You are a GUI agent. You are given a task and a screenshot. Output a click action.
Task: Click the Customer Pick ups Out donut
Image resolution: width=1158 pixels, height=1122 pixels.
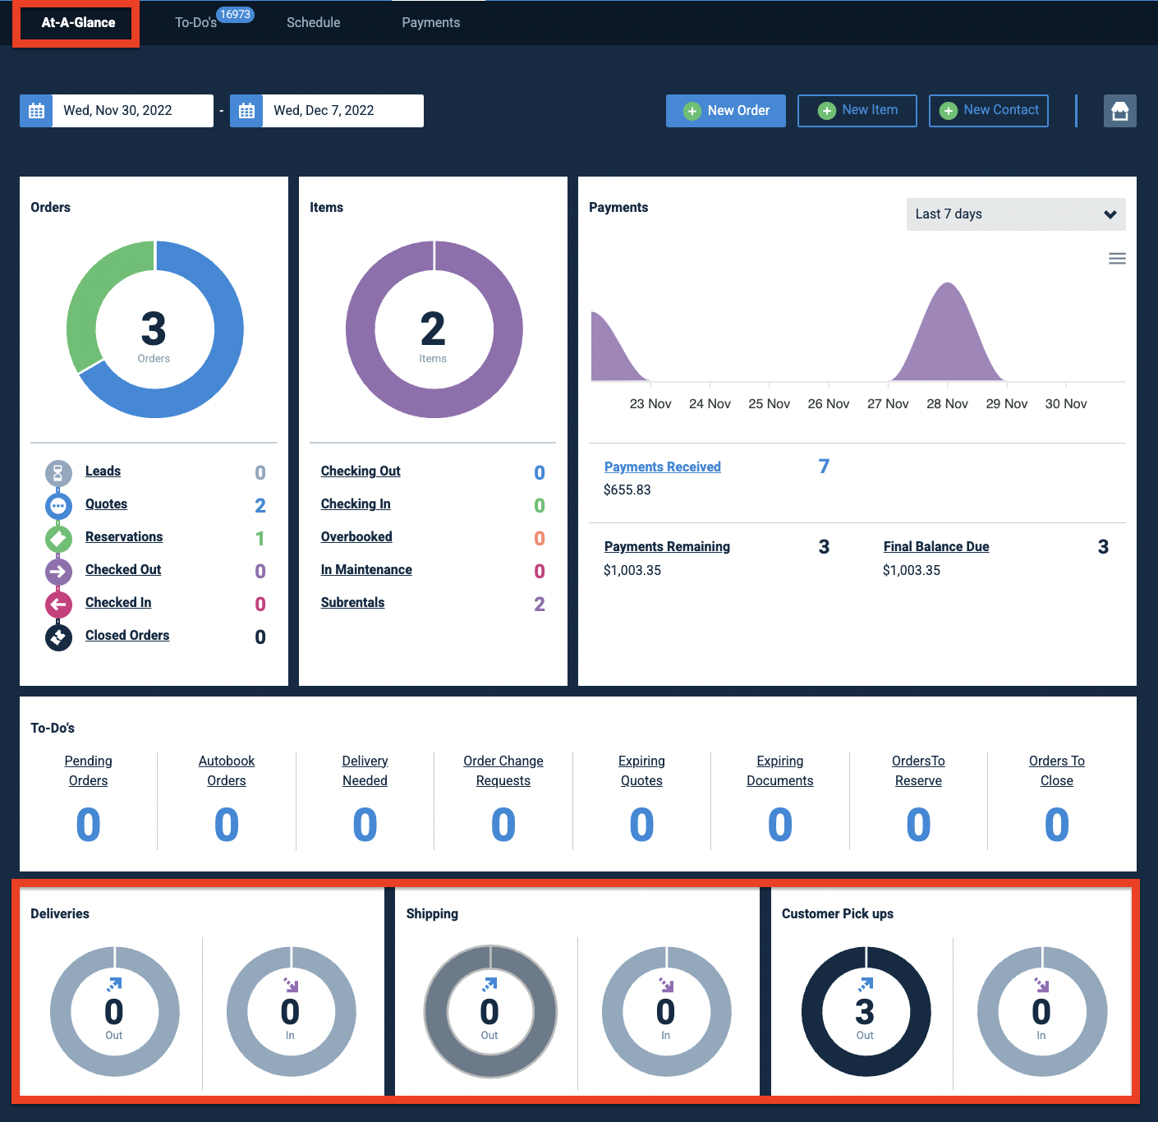pos(866,1011)
